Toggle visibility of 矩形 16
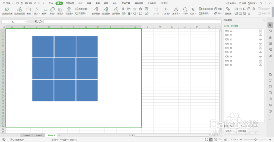274x142 pixels. 260,57
